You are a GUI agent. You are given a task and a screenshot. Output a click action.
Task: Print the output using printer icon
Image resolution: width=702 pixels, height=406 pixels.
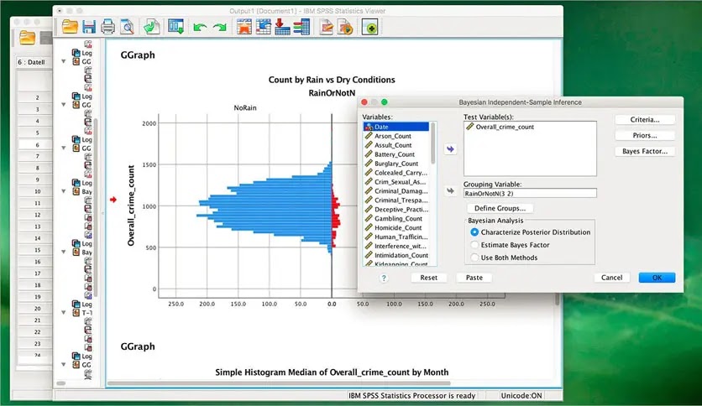[x=107, y=28]
